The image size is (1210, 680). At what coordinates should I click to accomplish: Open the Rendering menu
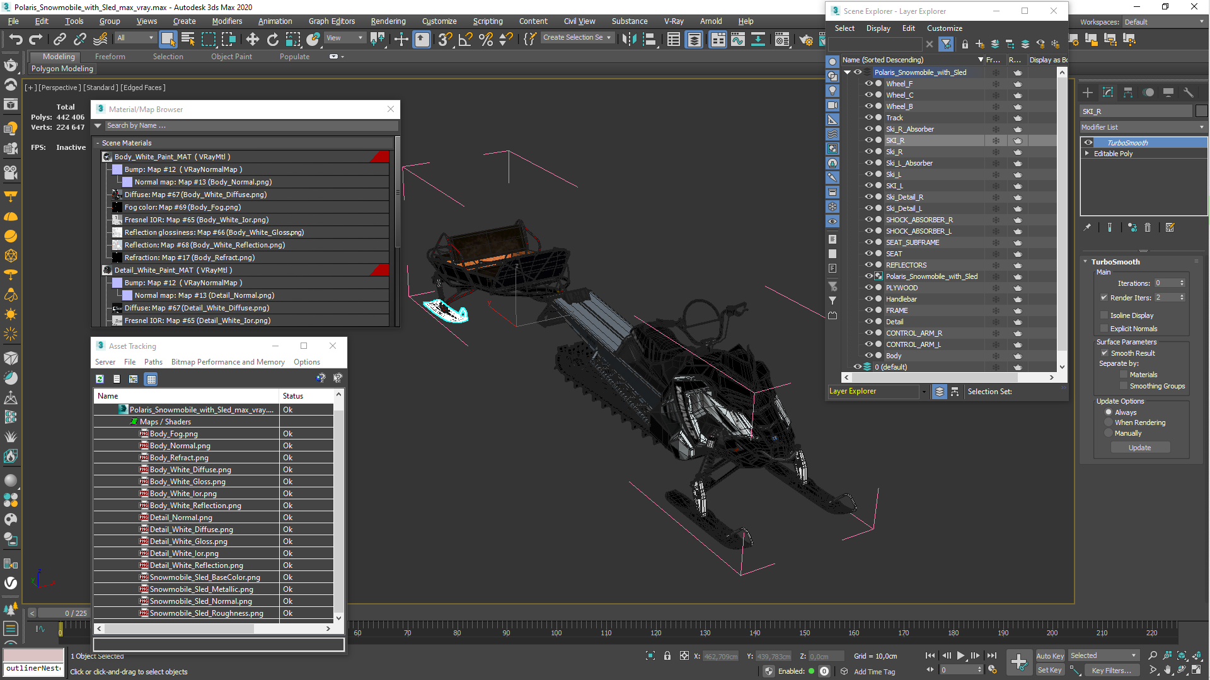388,21
